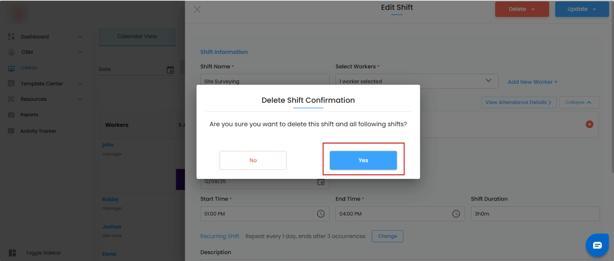The image size is (614, 261).
Task: Close the Edit Shift panel with X icon
Action: [x=197, y=9]
